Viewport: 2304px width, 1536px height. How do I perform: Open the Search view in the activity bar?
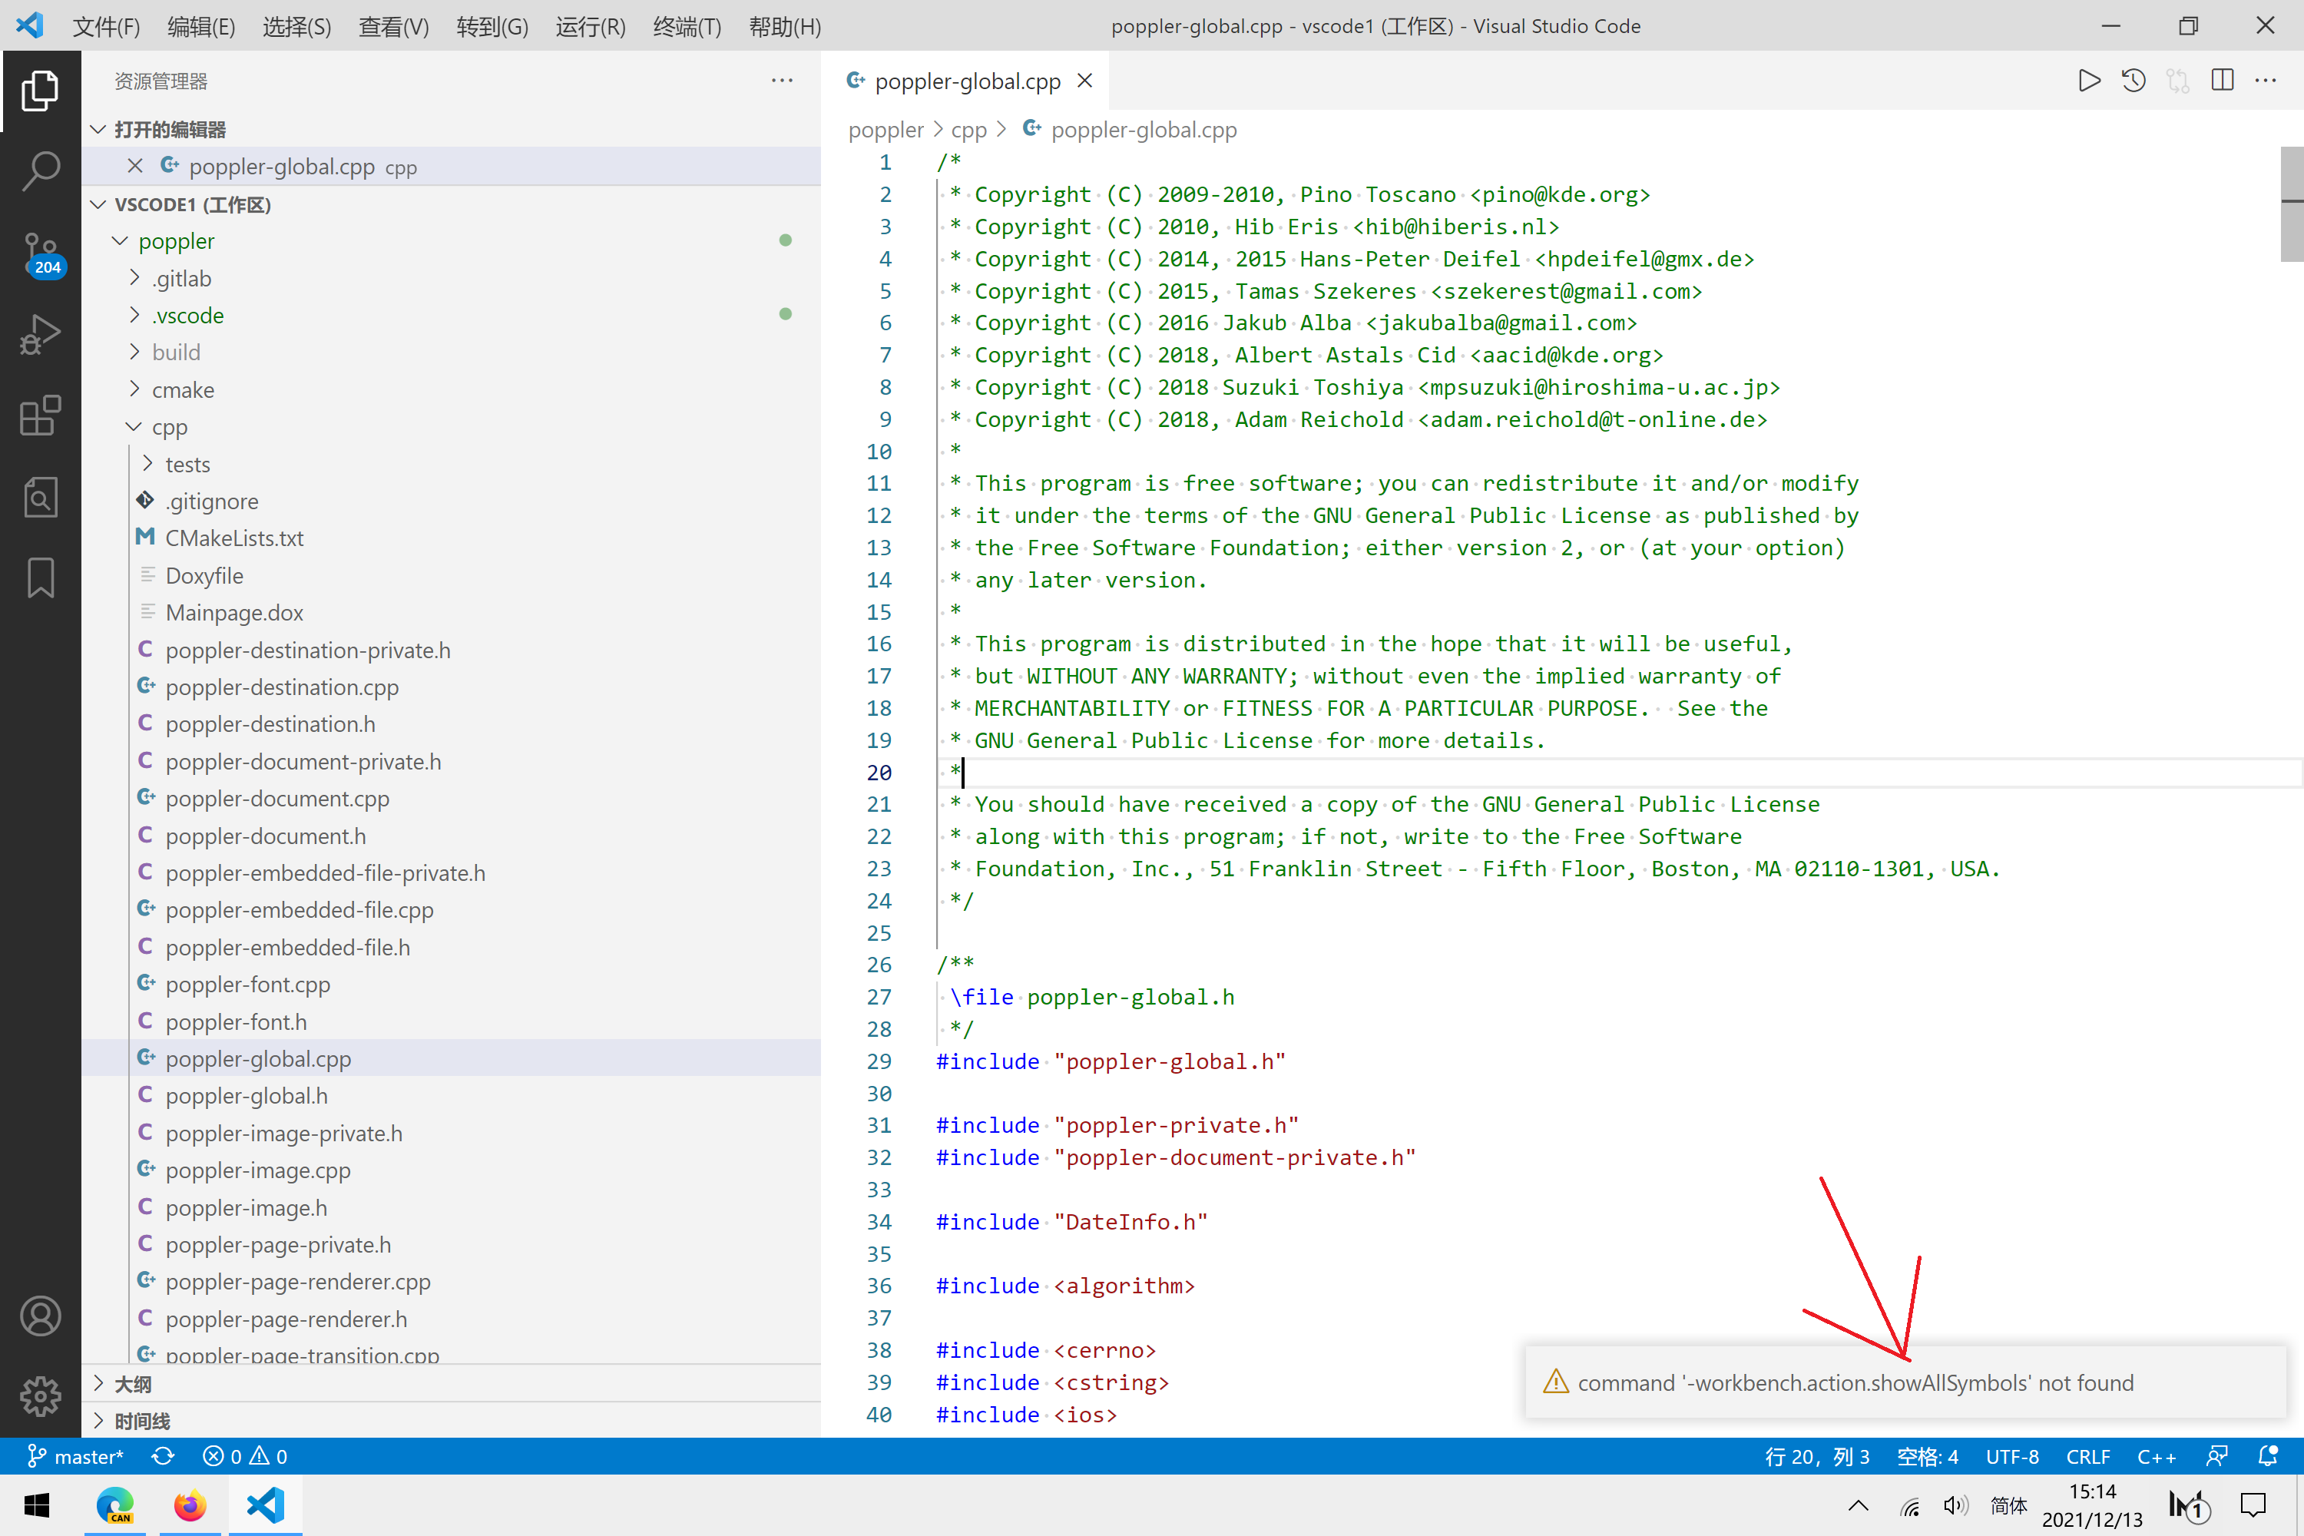[x=40, y=170]
